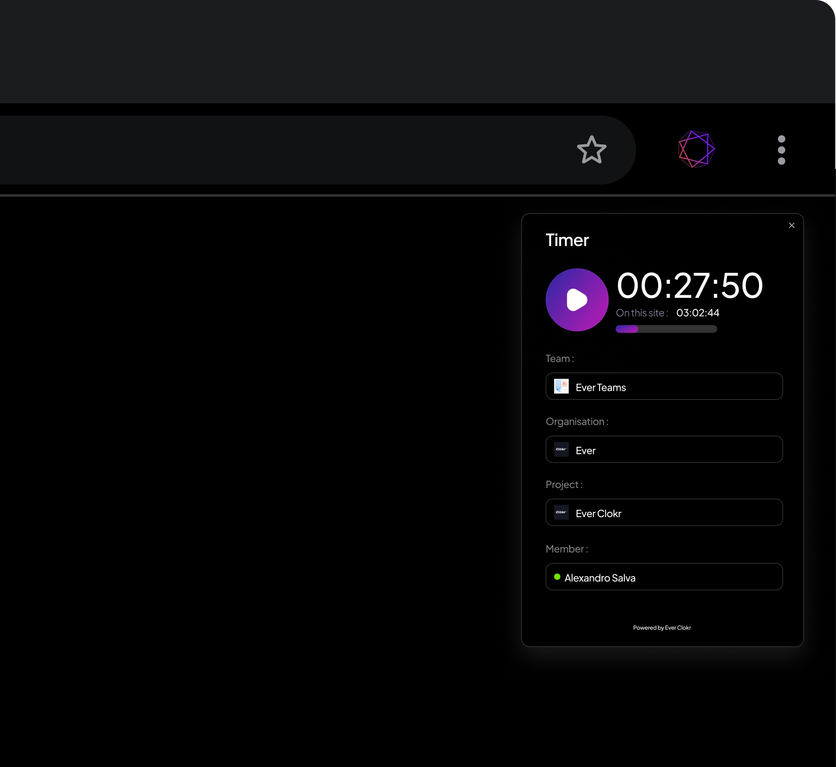836x767 pixels.
Task: Open the Ever Clokr extension icon
Action: click(697, 149)
